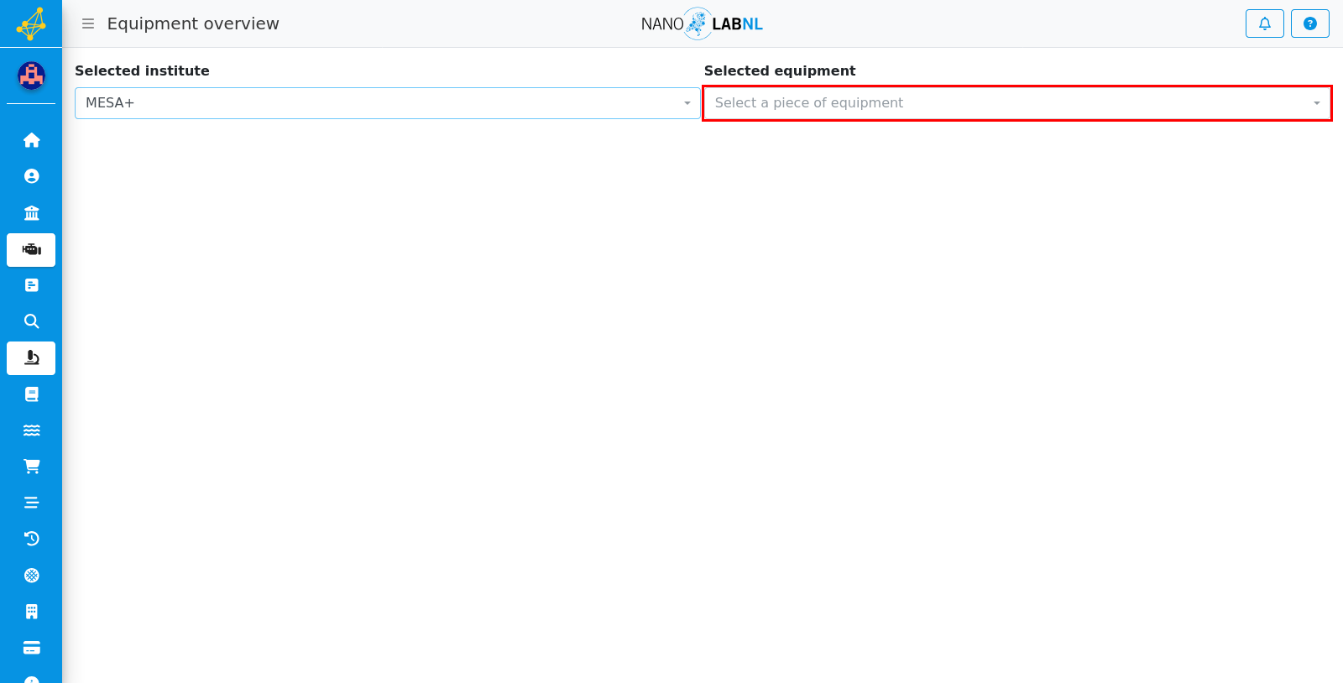The width and height of the screenshot is (1343, 683).
Task: Click the NANOLABNL logo
Action: pyautogui.click(x=702, y=23)
